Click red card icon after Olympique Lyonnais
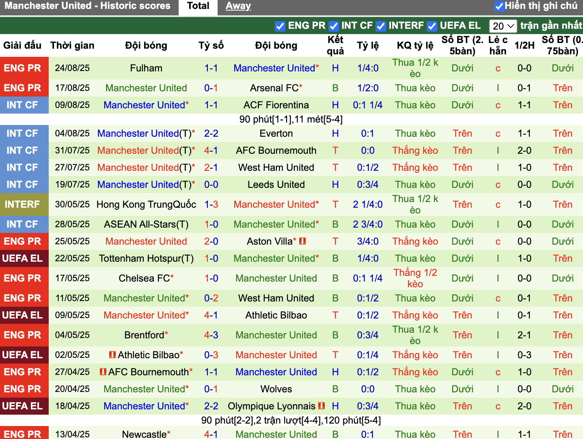This screenshot has width=583, height=439. pyautogui.click(x=322, y=406)
